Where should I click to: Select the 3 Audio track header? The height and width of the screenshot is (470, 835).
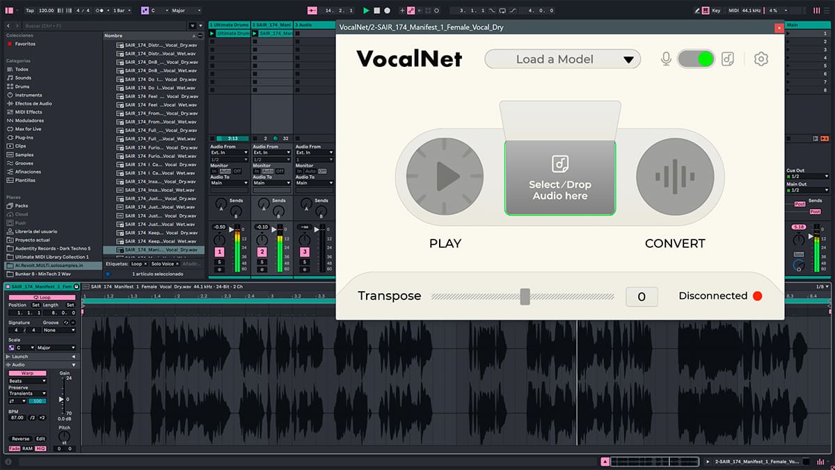pos(314,25)
